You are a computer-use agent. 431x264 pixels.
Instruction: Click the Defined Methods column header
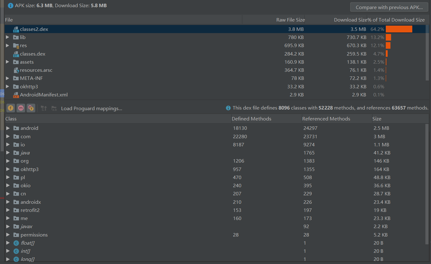point(266,119)
